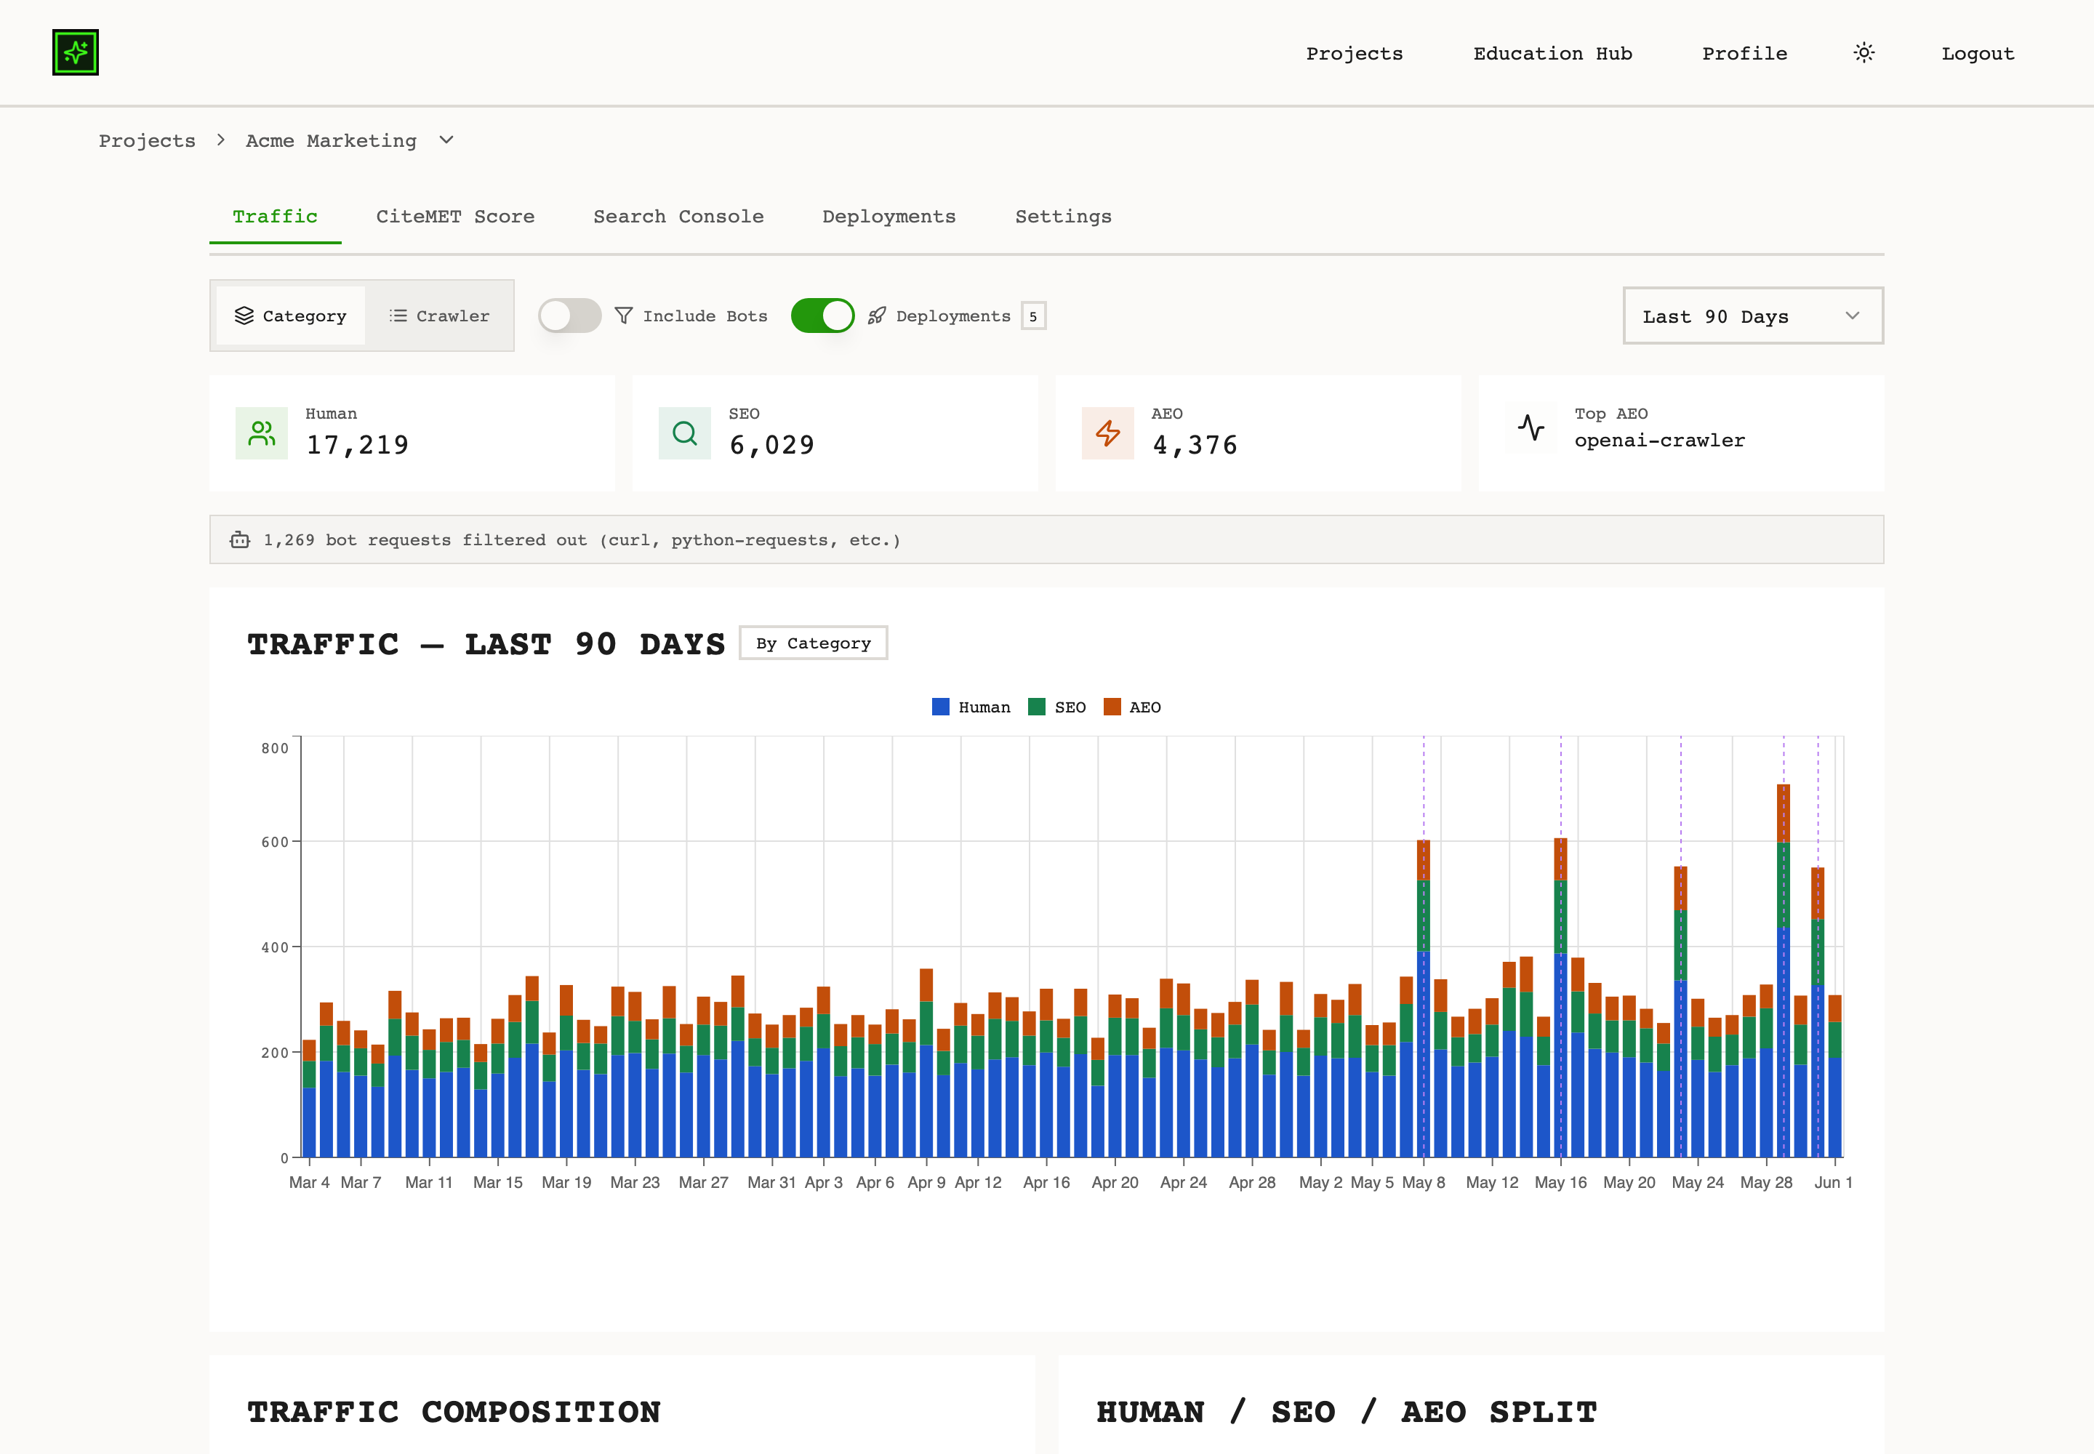The width and height of the screenshot is (2094, 1454).
Task: Open the Profile page
Action: coord(1745,53)
